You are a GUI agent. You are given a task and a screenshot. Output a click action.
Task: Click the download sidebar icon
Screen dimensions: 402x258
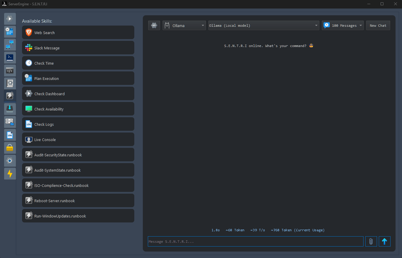tap(10, 109)
